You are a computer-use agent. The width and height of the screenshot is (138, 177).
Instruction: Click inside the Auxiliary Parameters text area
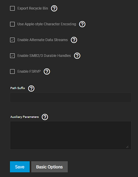71,135
